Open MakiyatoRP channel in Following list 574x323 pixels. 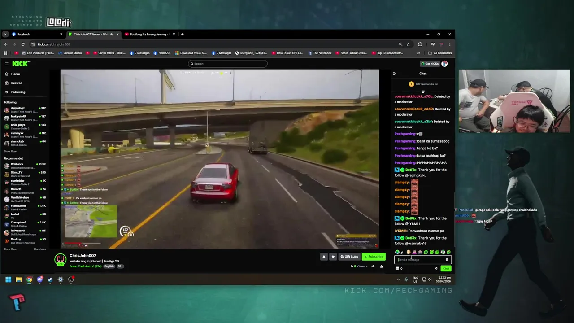pos(25,118)
